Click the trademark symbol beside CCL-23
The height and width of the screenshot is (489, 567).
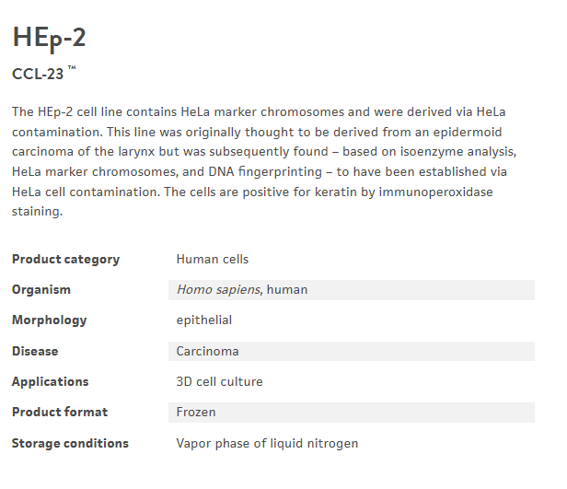[72, 69]
